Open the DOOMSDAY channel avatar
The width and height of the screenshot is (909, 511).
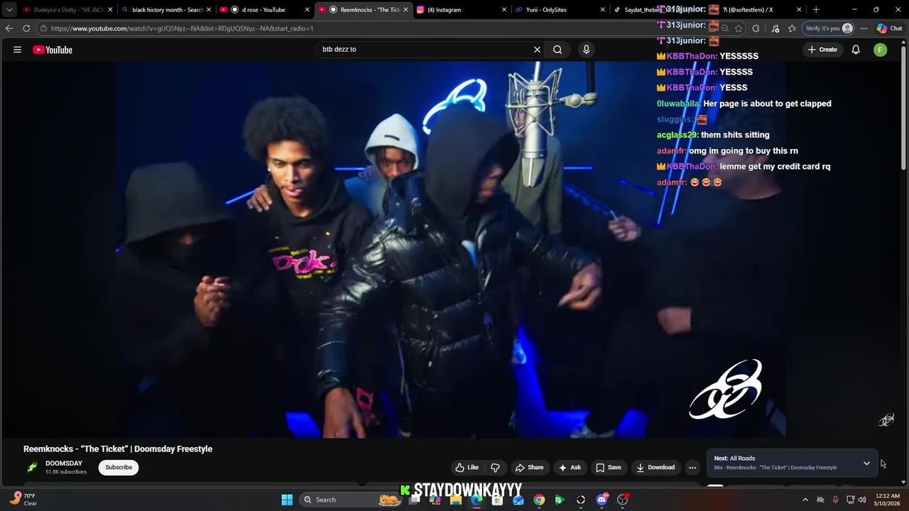(32, 467)
